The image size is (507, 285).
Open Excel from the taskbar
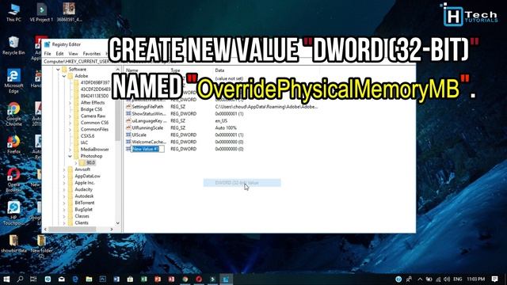[x=144, y=279]
